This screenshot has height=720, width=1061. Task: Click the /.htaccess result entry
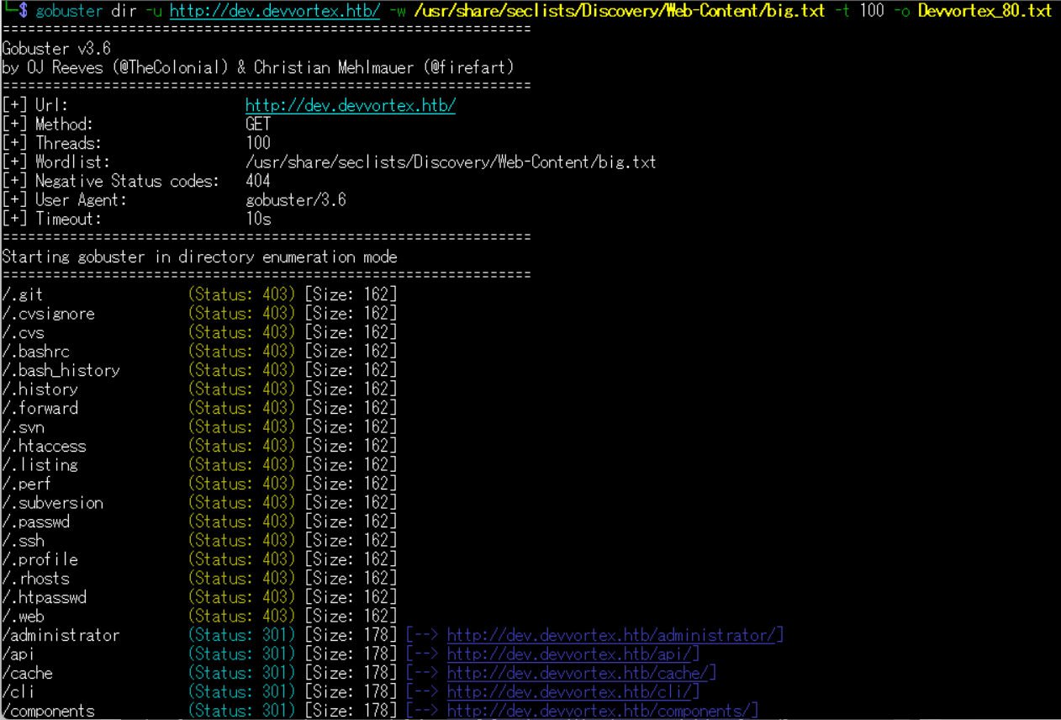click(x=44, y=447)
